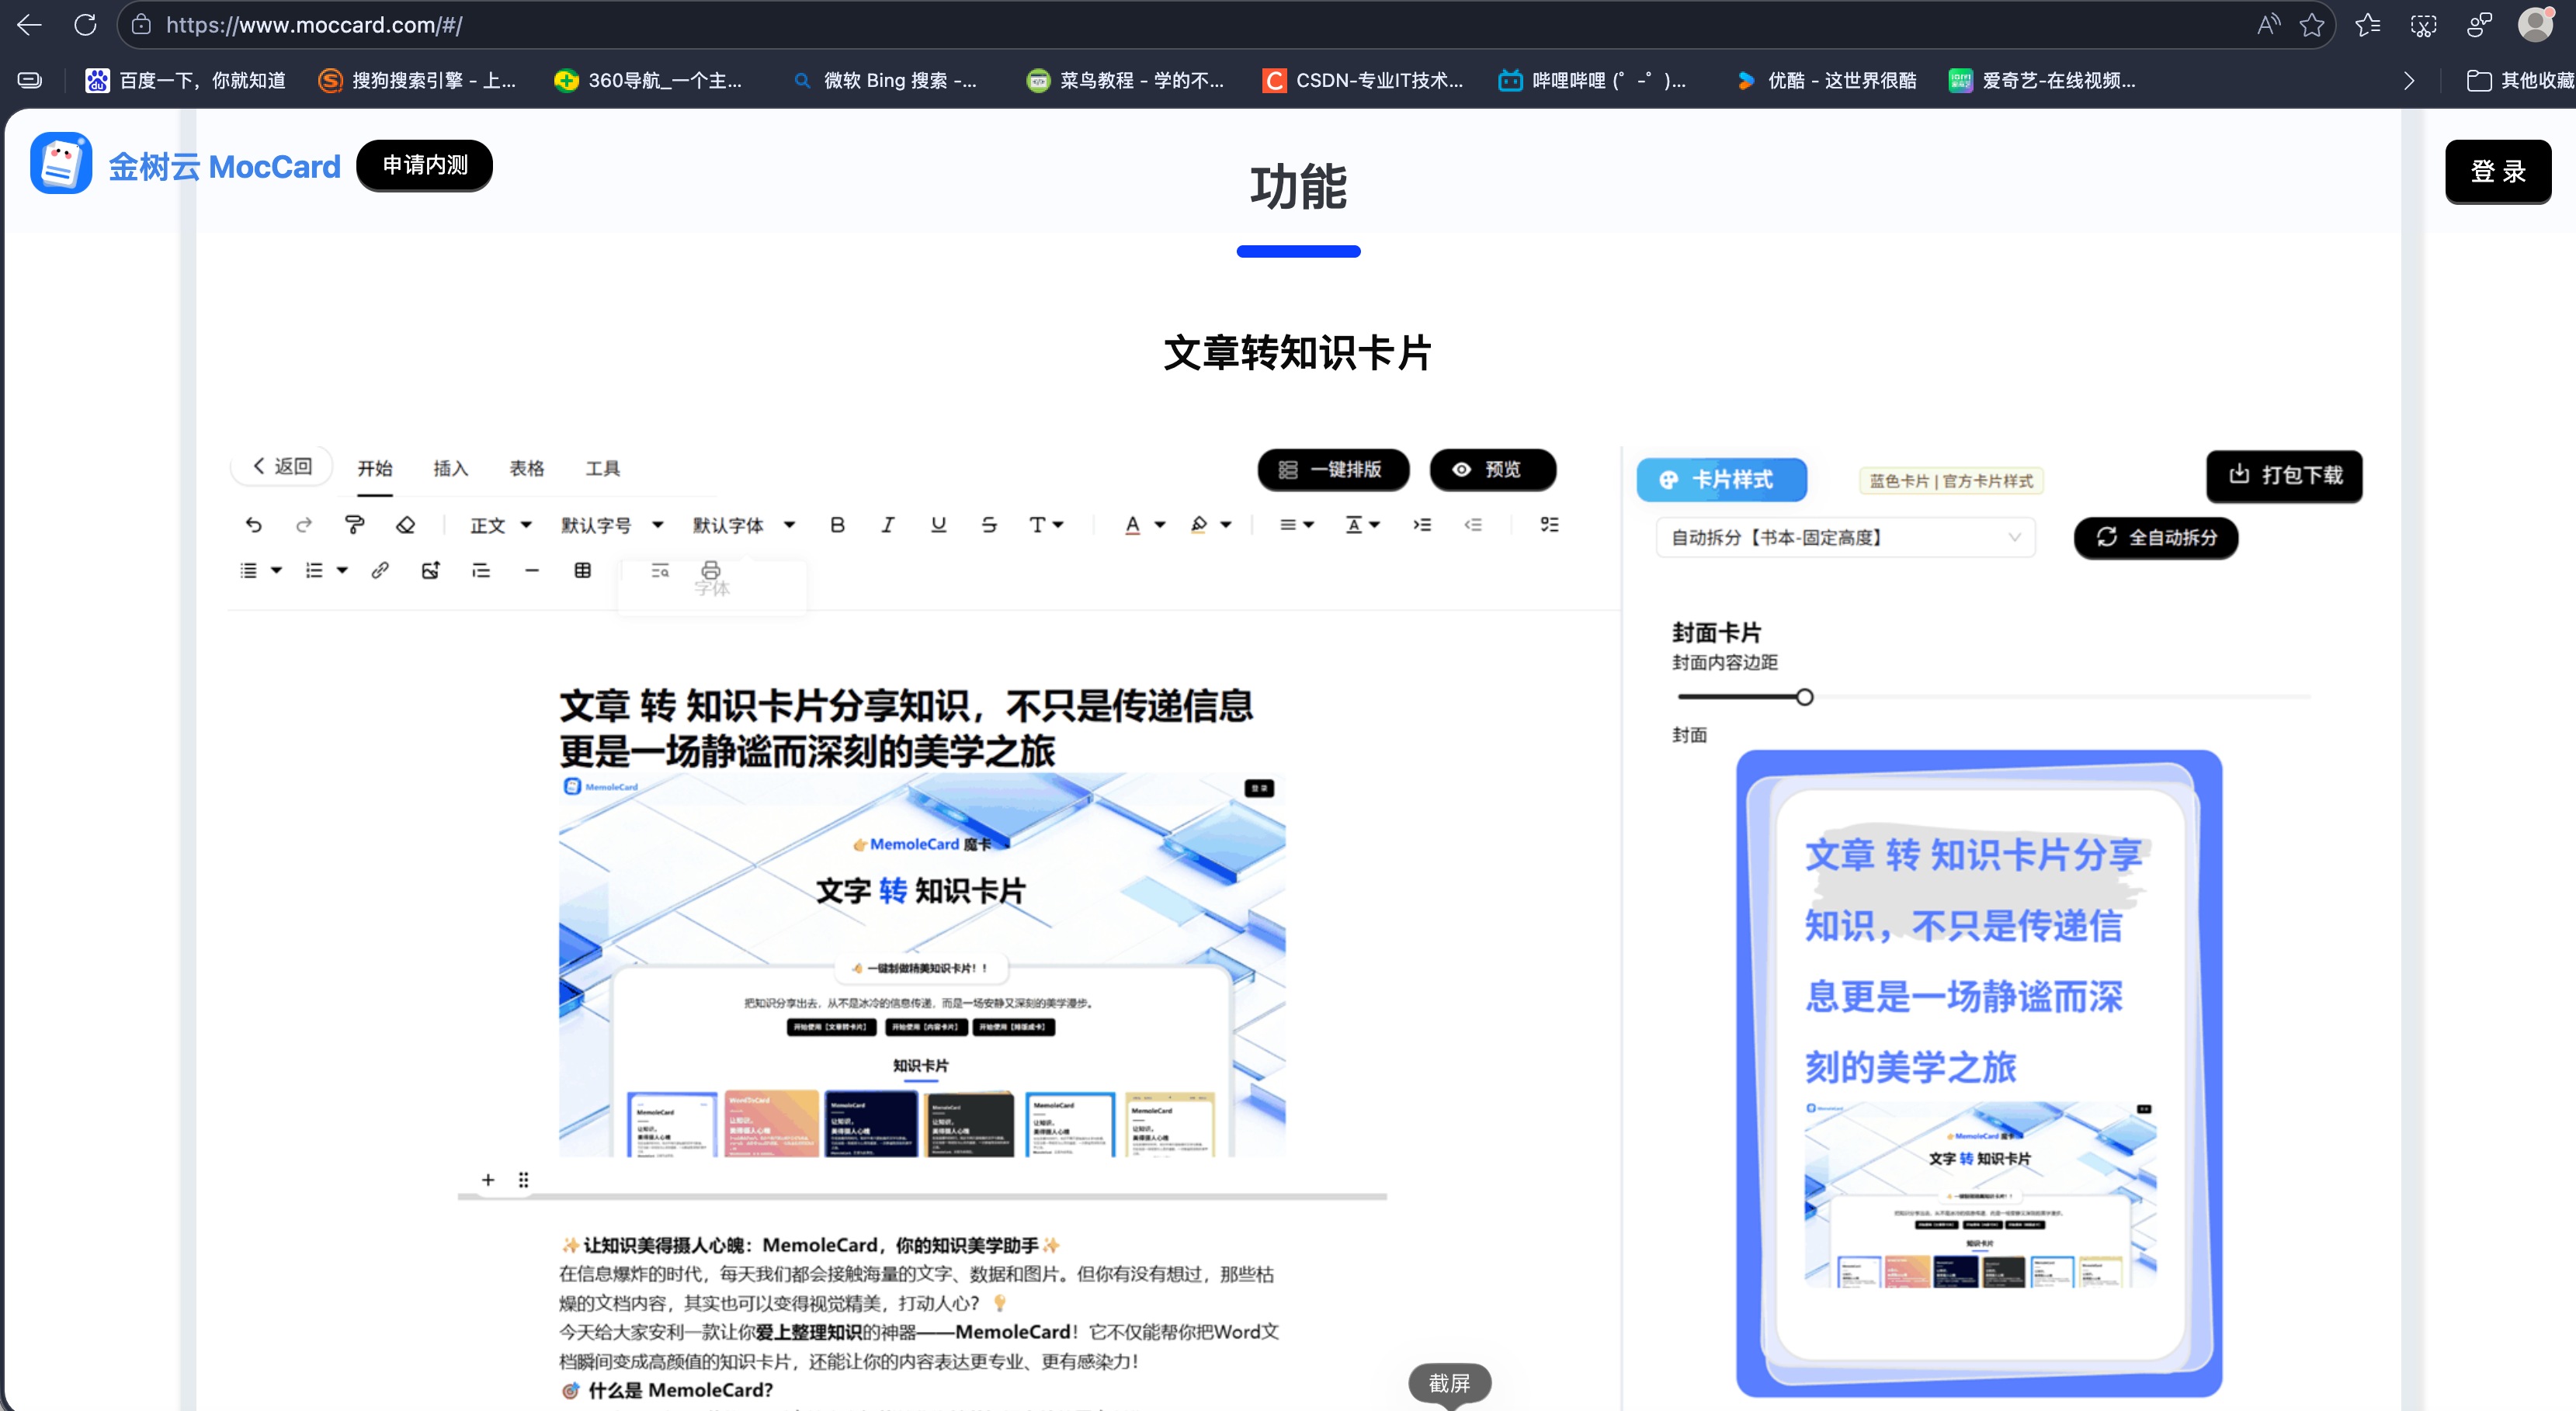Open the line height dropdown

[x=1362, y=525]
